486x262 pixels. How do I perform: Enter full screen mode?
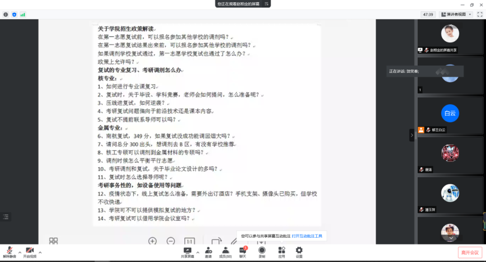tap(480, 14)
